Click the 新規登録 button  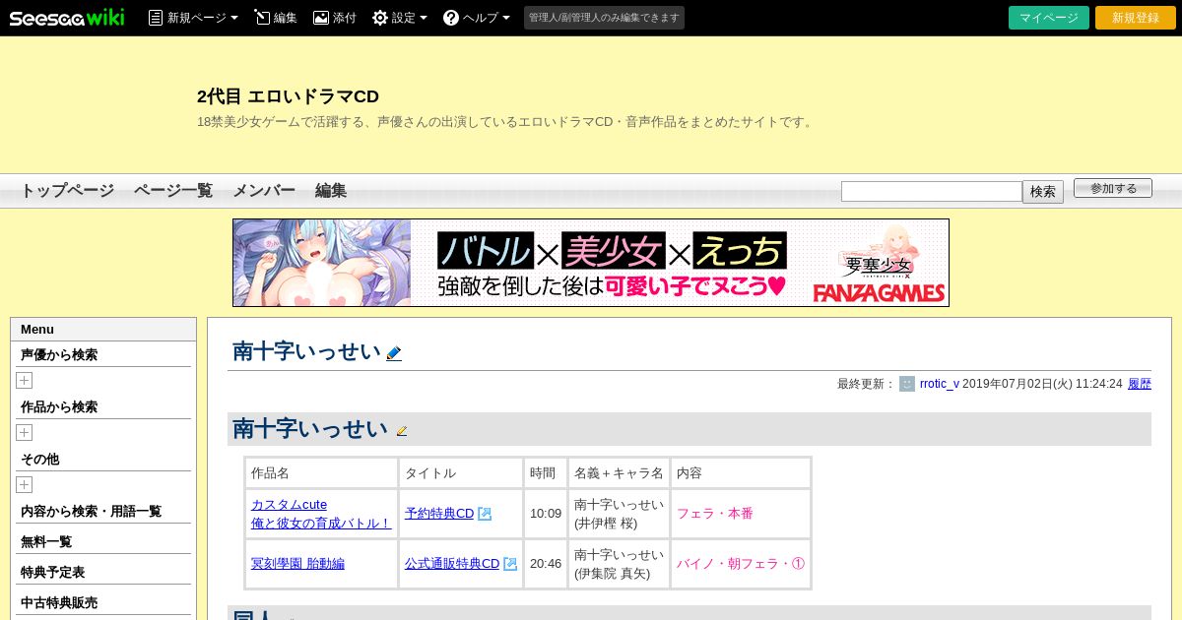click(1136, 18)
